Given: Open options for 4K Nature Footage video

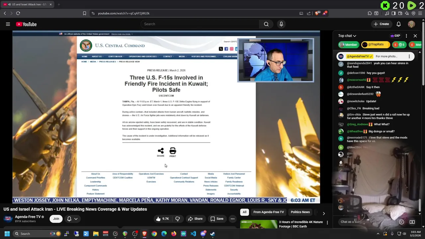Looking at the screenshot, I should pos(327,222).
